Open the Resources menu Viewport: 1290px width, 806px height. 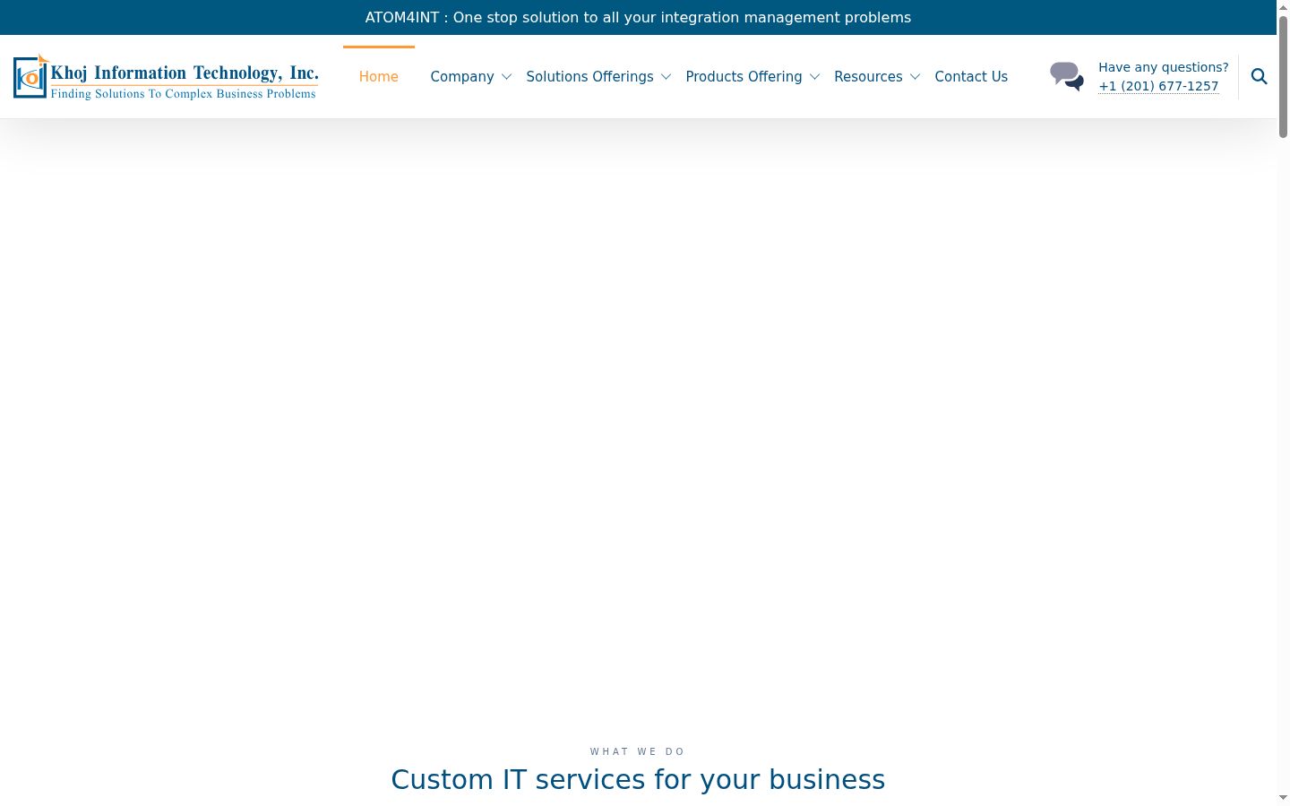pos(868,77)
